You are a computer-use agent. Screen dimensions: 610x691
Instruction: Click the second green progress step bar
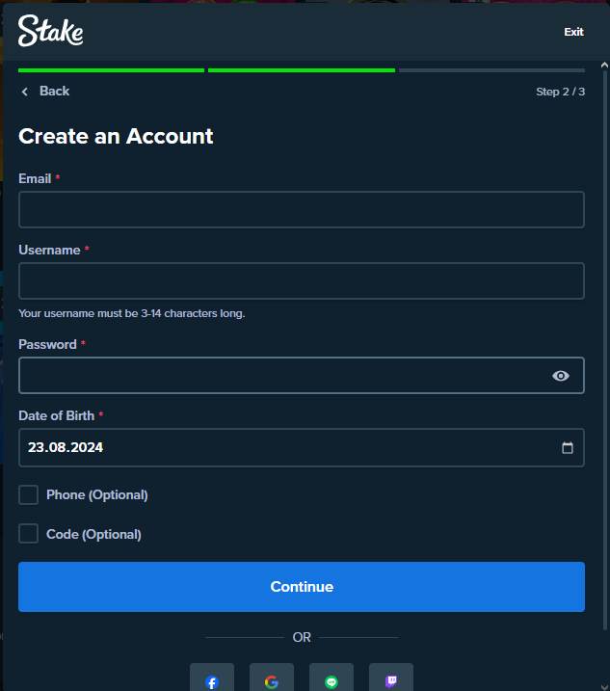tap(302, 70)
